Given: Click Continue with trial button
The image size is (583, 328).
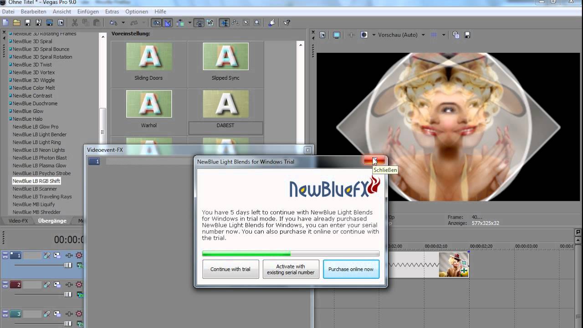Looking at the screenshot, I should 230,269.
